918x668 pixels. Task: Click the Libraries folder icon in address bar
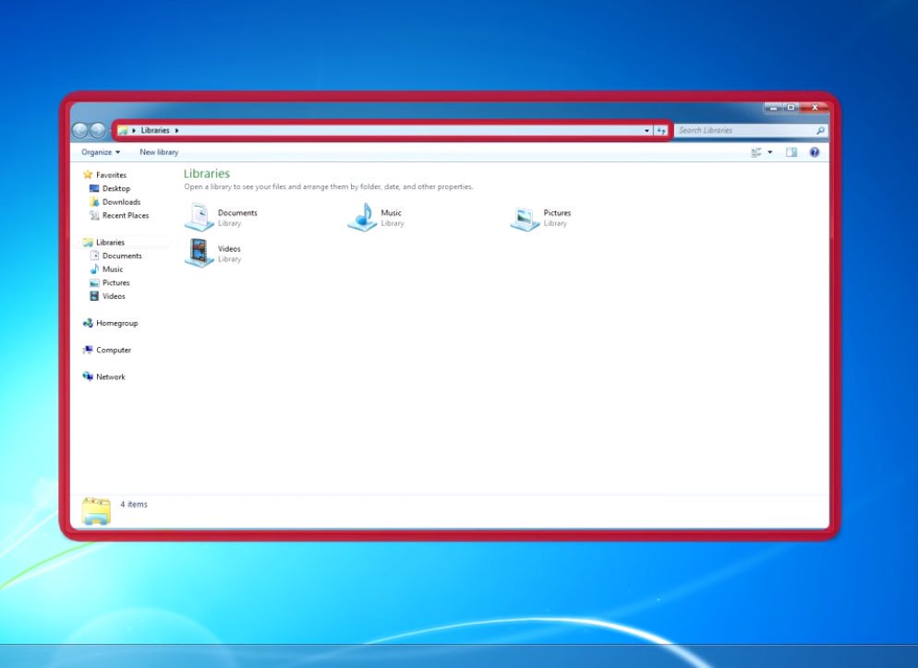click(x=123, y=130)
